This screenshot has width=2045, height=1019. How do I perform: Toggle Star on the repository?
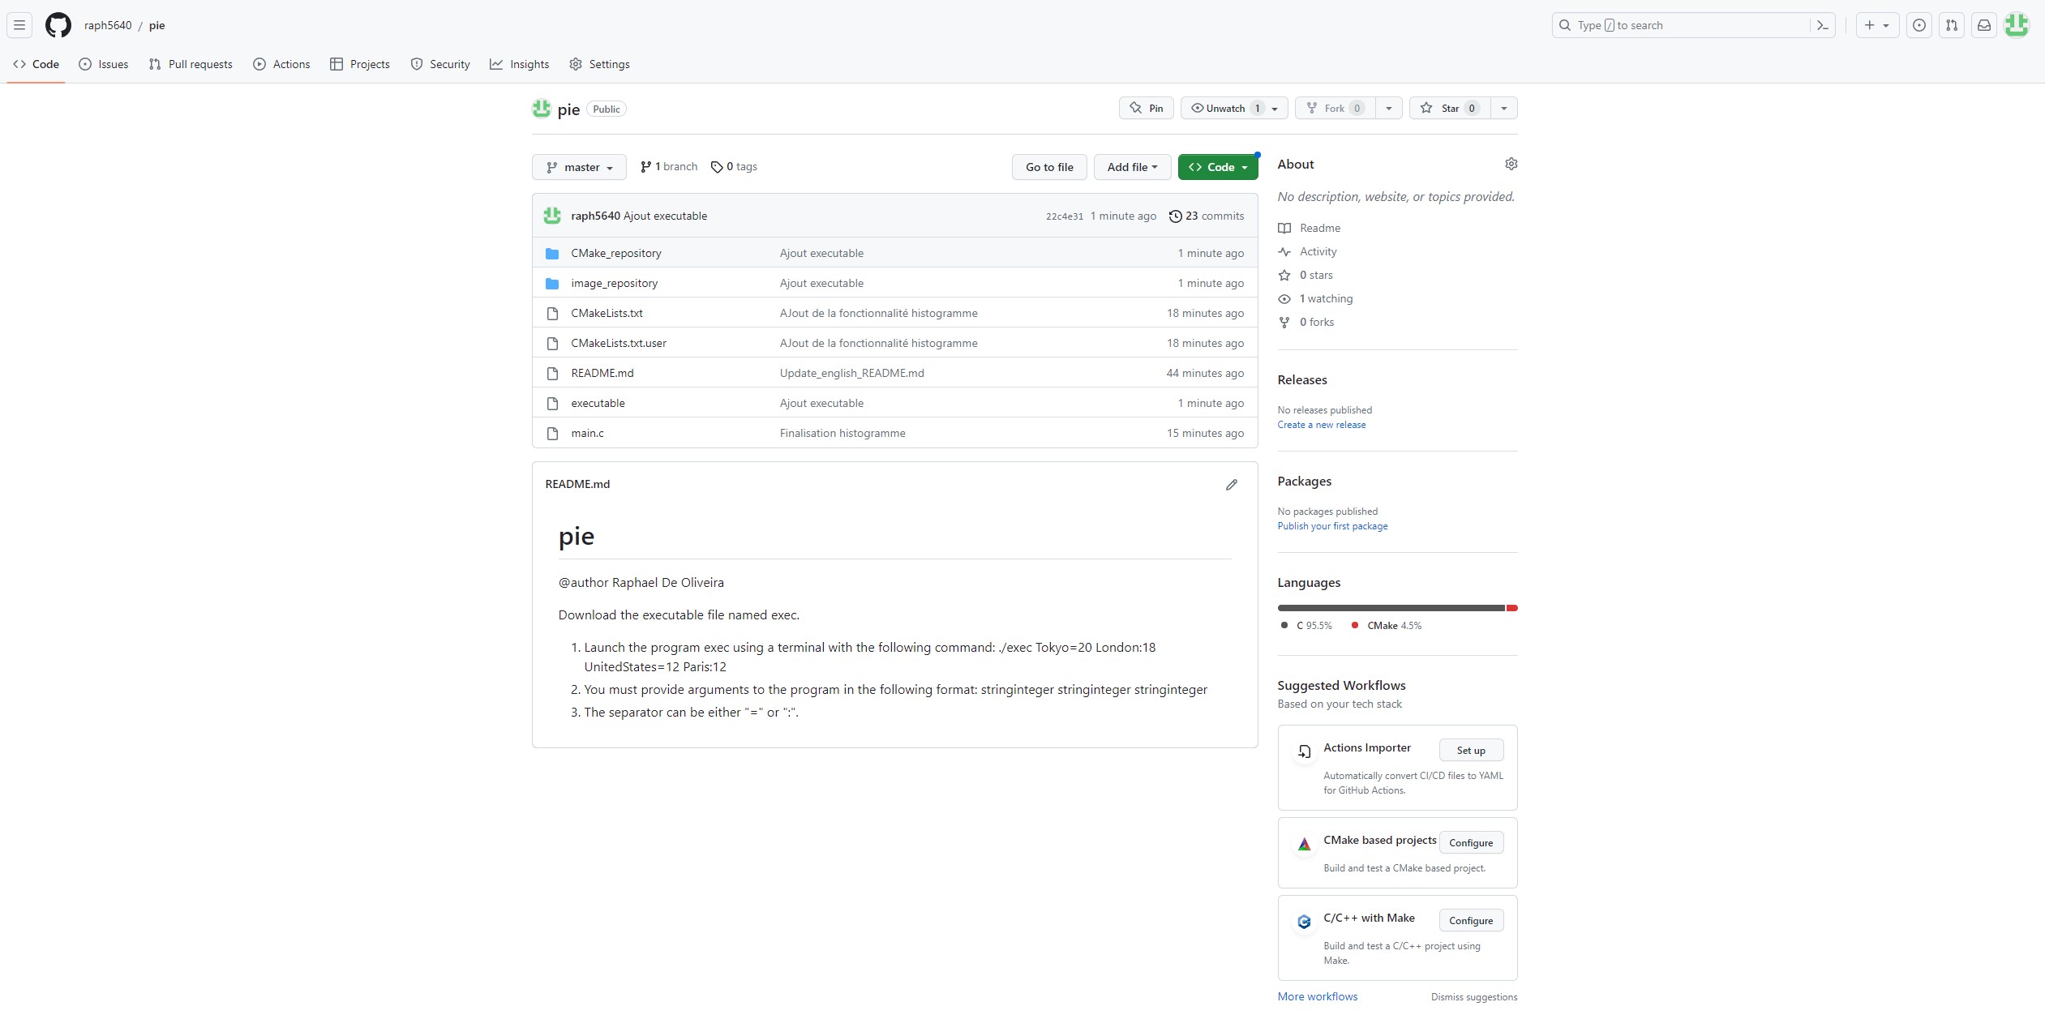[x=1450, y=108]
